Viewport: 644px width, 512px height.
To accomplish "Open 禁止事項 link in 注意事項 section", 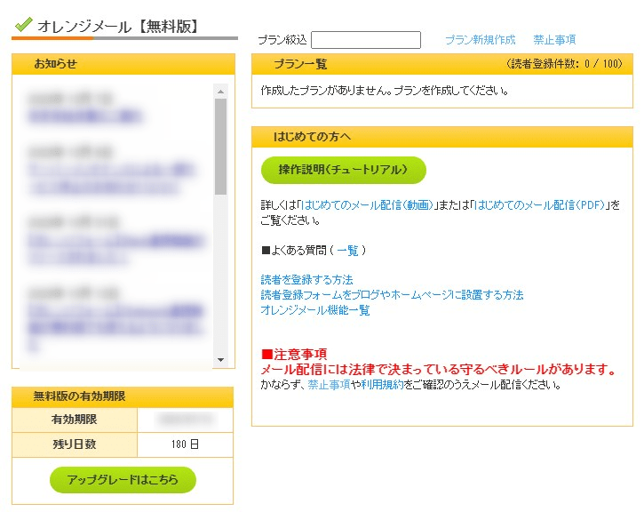I will point(329,385).
